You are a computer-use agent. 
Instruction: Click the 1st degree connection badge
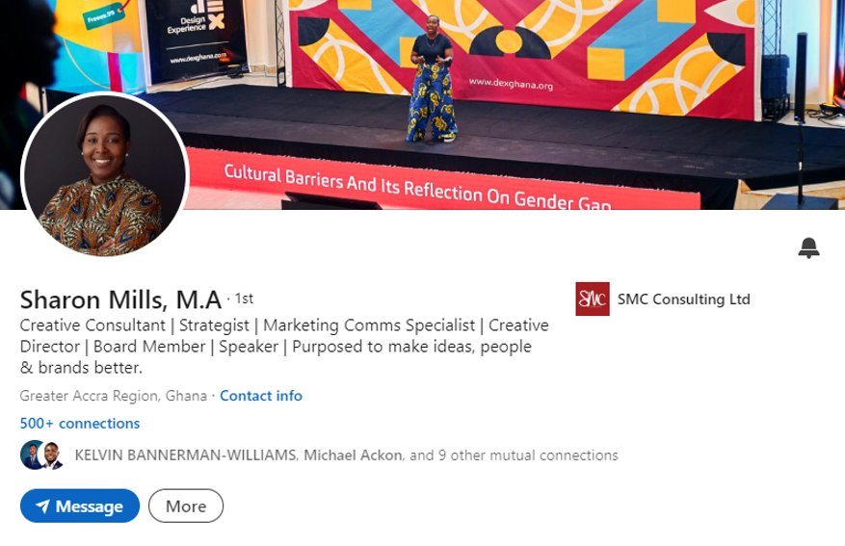[x=244, y=299]
